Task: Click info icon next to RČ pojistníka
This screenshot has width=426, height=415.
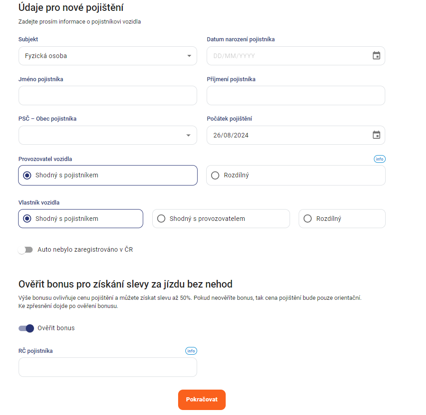Action: point(191,351)
